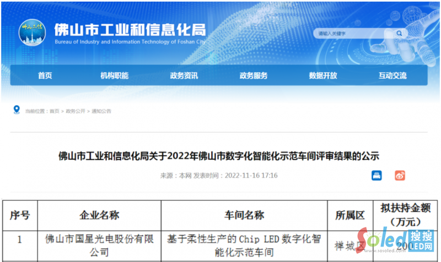Click the 企业名称 table column header
The width and height of the screenshot is (441, 262).
99,215
